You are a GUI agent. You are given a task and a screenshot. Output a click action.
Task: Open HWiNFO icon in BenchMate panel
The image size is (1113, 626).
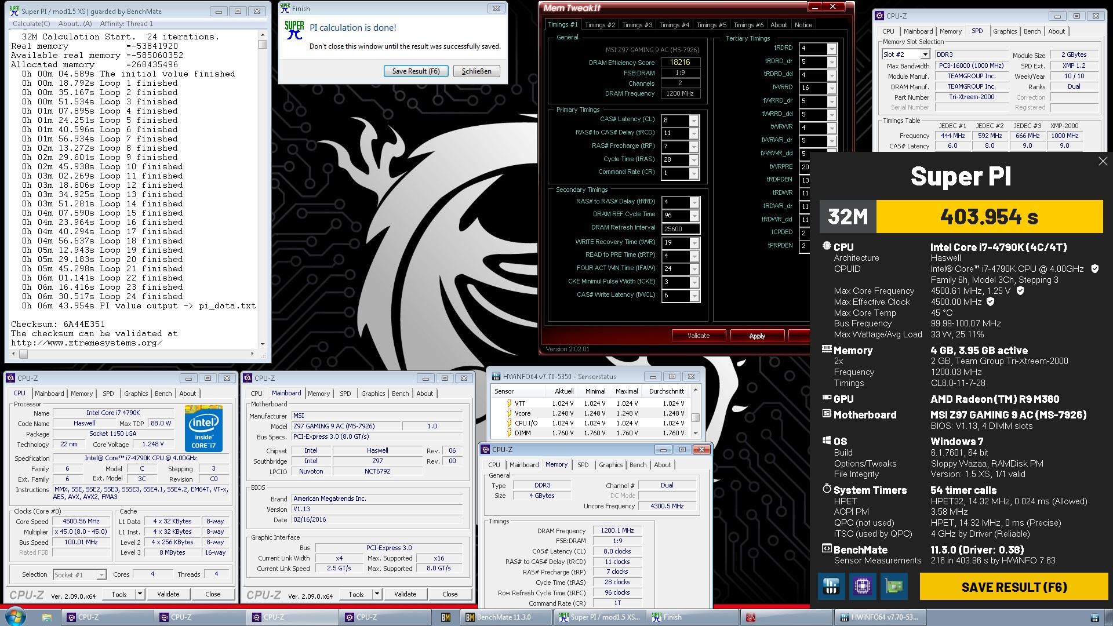click(x=831, y=587)
